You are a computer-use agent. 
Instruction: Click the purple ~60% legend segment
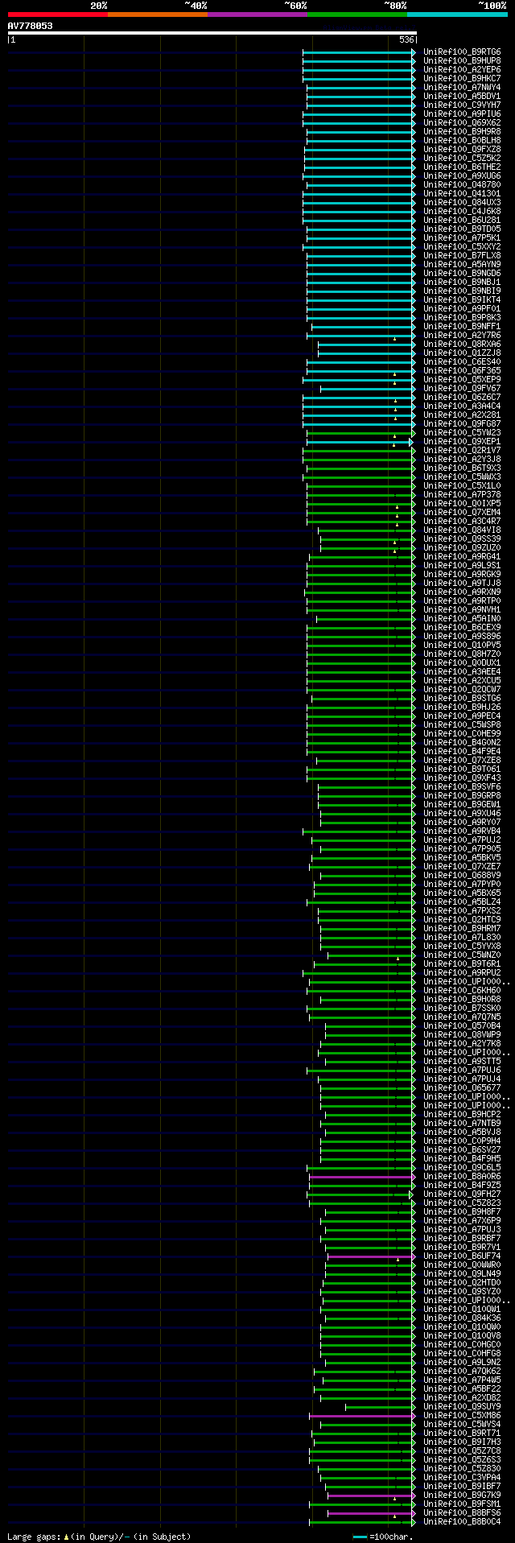(x=257, y=14)
